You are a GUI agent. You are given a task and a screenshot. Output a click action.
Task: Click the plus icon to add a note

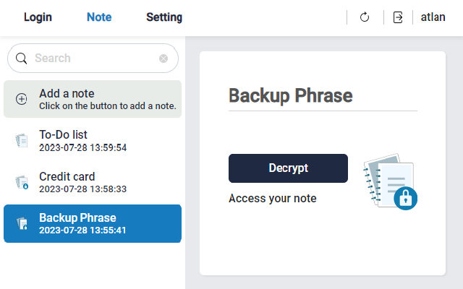point(22,99)
